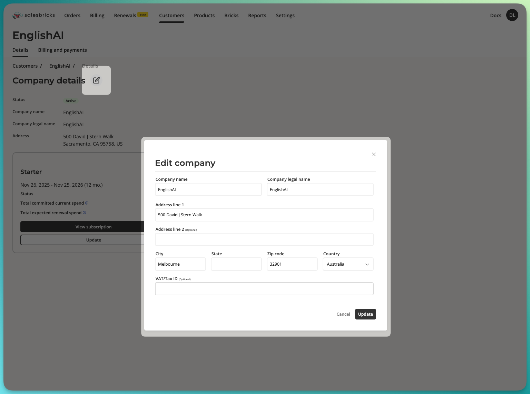This screenshot has width=530, height=394.
Task: Click the salesbricks logo
Action: point(33,15)
